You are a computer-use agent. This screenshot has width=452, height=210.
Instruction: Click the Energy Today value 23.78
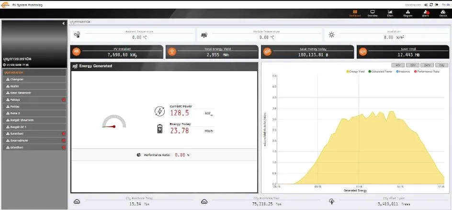(x=179, y=131)
